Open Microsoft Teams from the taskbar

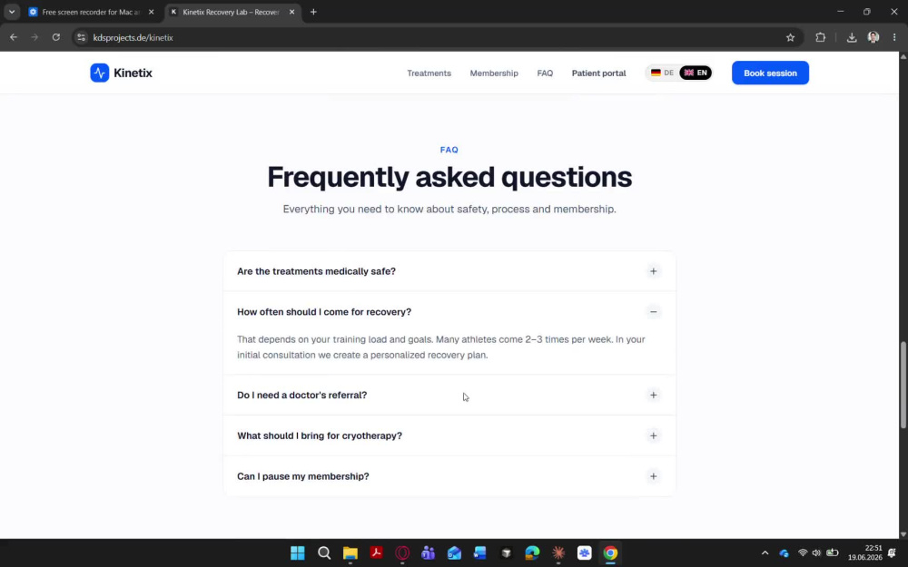429,553
